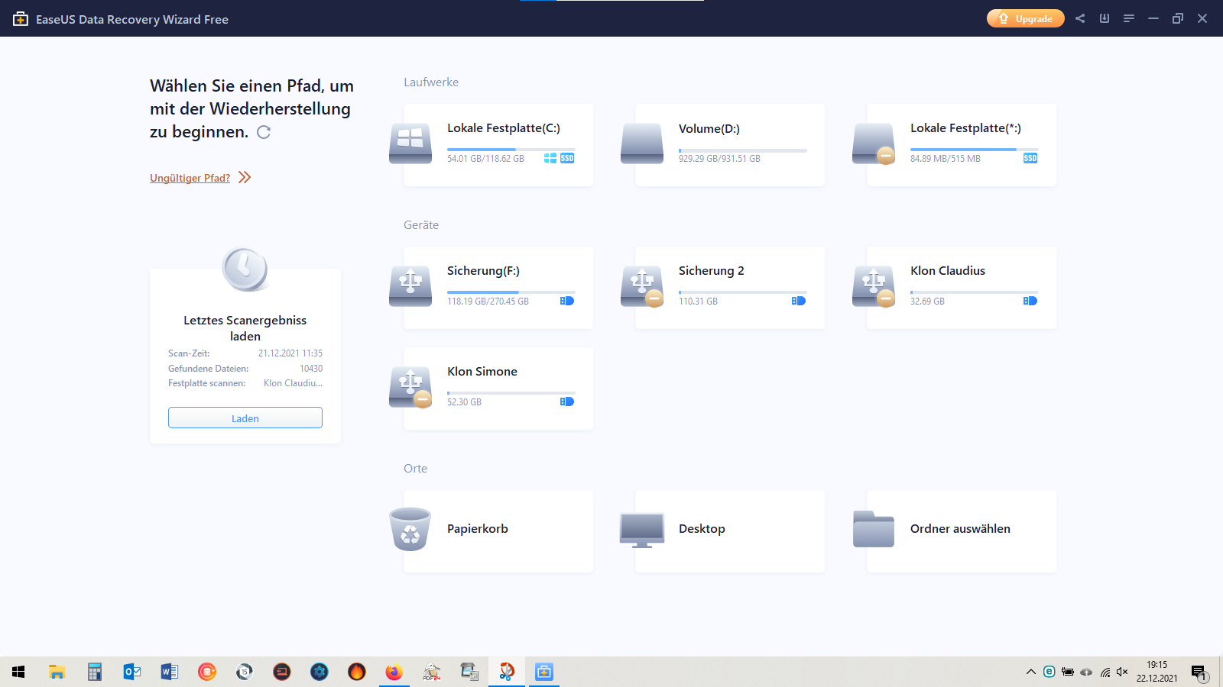Click the '52.30 GB' size text
Image resolution: width=1223 pixels, height=687 pixels.
coord(464,402)
